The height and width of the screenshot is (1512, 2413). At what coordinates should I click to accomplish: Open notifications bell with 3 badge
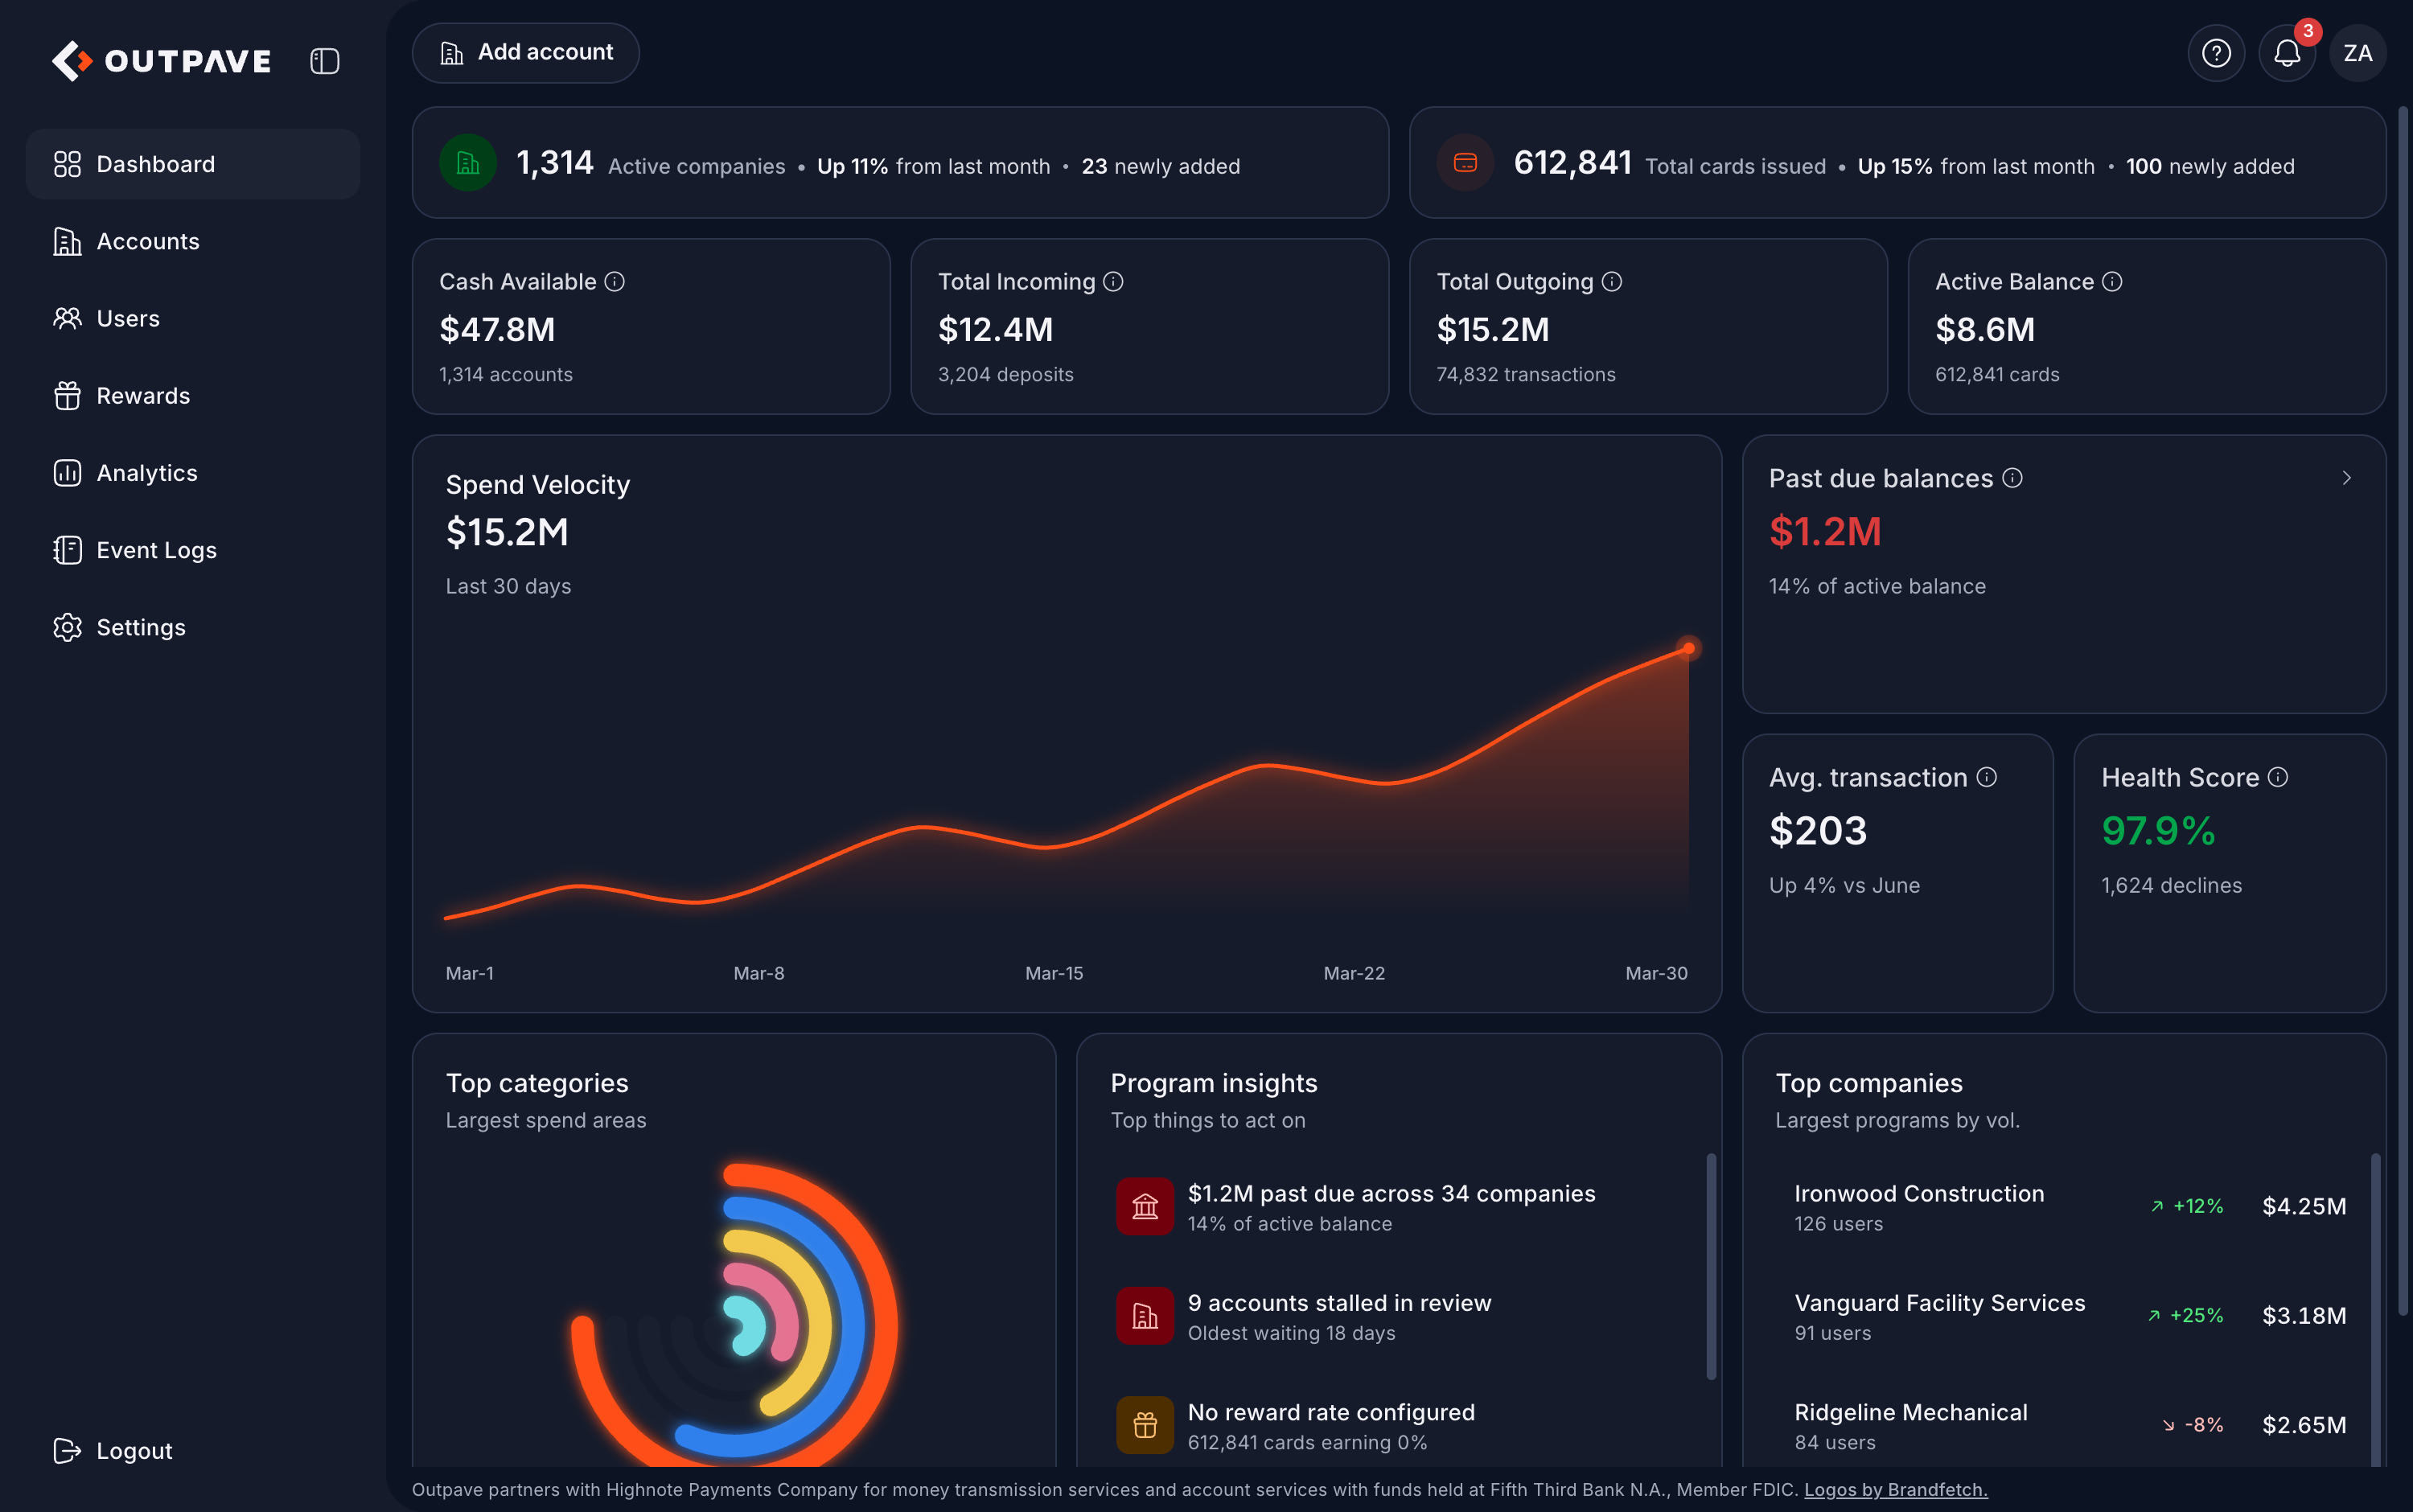point(2287,53)
